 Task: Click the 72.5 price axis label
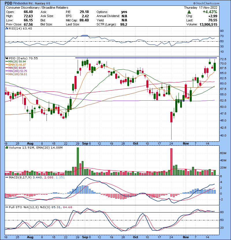coord(223,59)
